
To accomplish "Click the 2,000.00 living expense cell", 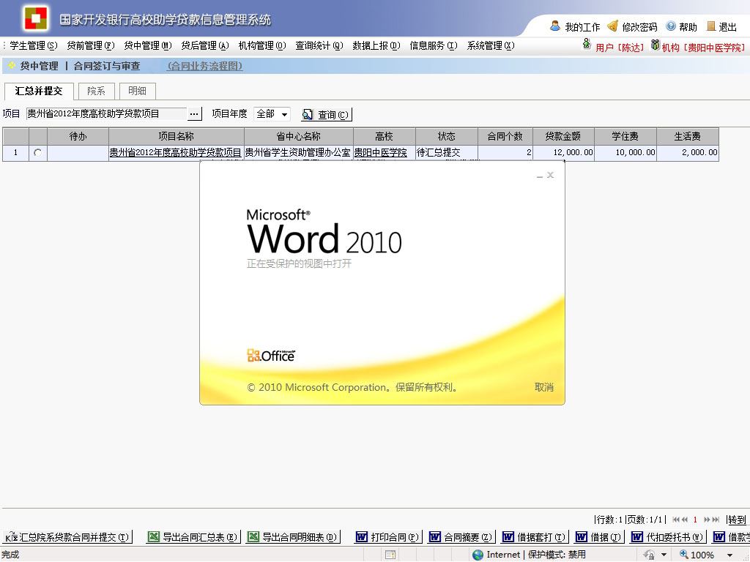I will [688, 152].
